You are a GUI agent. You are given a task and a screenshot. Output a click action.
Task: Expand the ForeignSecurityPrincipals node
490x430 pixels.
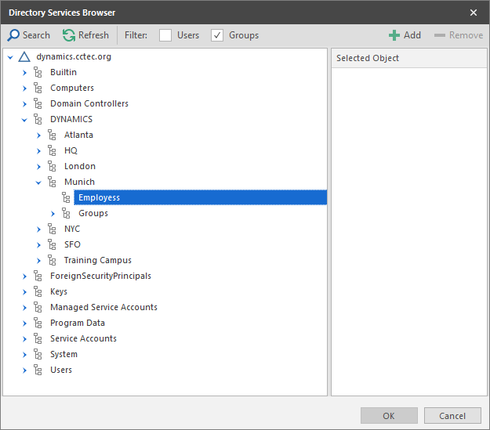(24, 276)
